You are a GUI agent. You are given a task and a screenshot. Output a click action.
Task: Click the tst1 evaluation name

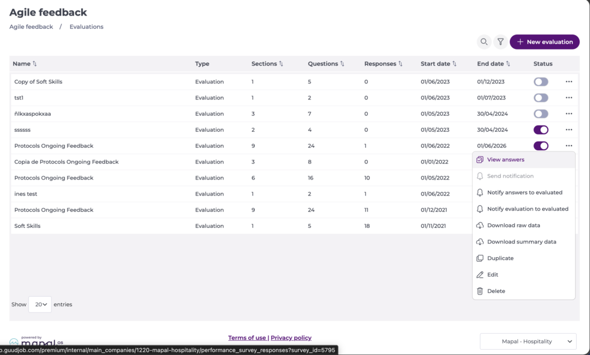[x=19, y=98]
